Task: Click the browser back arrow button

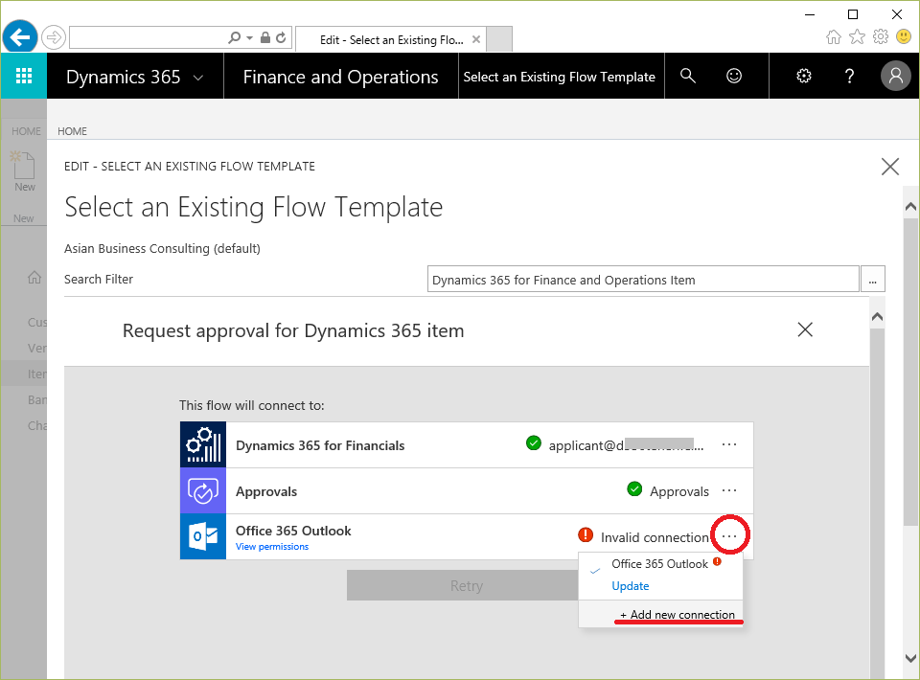Action: point(20,37)
